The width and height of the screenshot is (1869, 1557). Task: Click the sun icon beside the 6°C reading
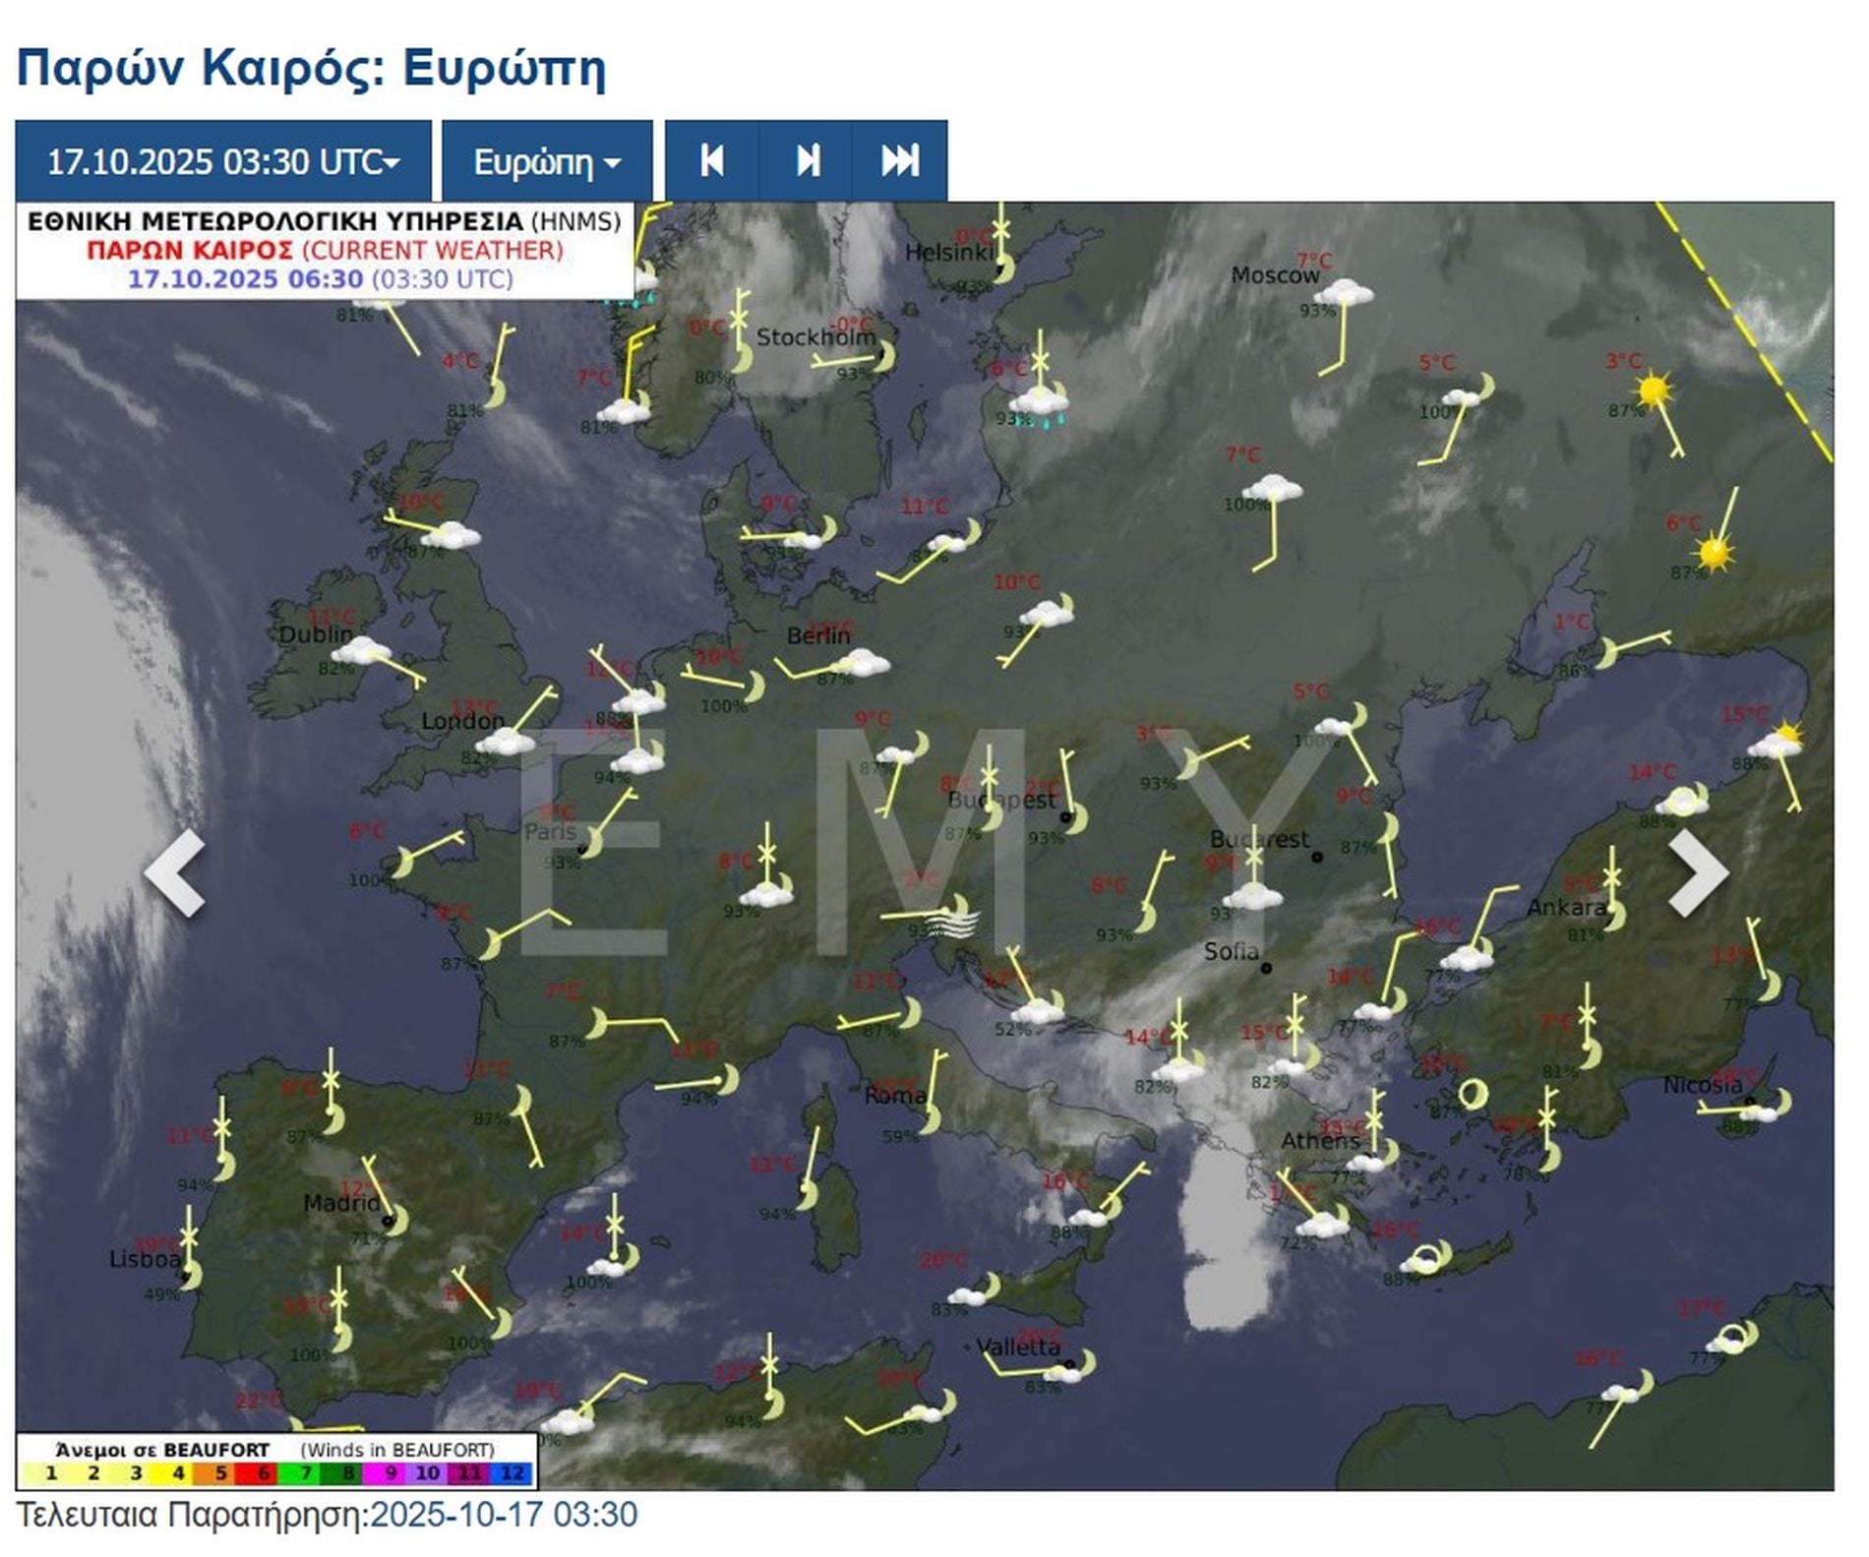pyautogui.click(x=1715, y=552)
